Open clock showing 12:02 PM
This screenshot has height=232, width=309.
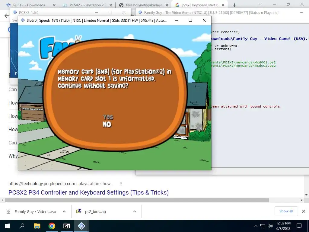coord(283,226)
